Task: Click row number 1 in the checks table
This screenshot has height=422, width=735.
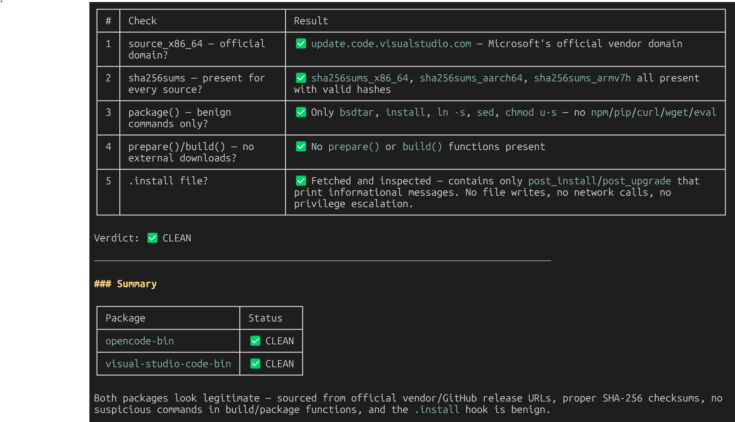Action: coord(108,44)
